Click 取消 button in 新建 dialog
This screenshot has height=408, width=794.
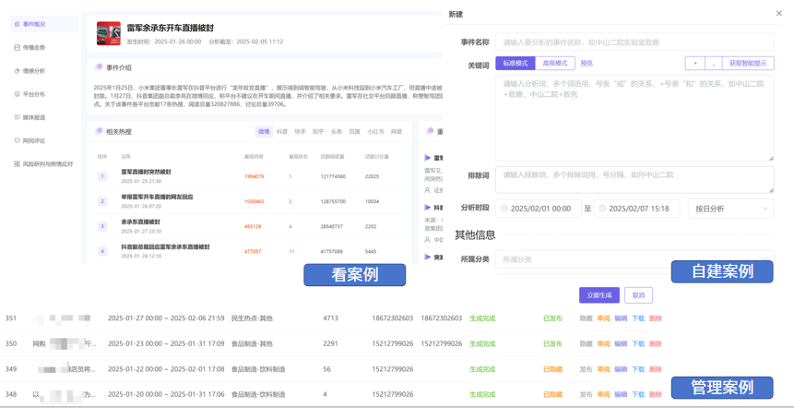tap(638, 295)
